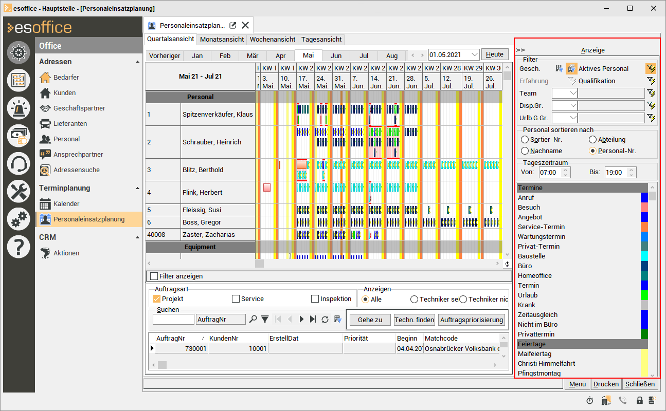
Task: Switch to the Tagesansicht tab
Action: 321,39
